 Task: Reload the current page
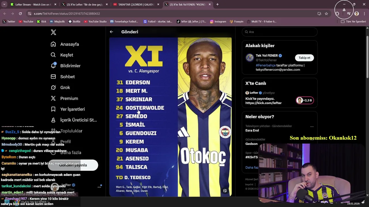coord(20,14)
